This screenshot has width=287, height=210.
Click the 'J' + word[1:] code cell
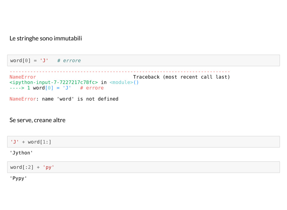tap(143, 142)
